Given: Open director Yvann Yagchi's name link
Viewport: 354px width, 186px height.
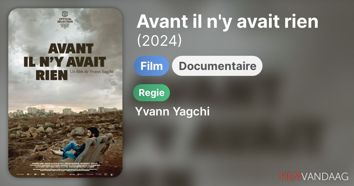Looking at the screenshot, I should coord(172,112).
